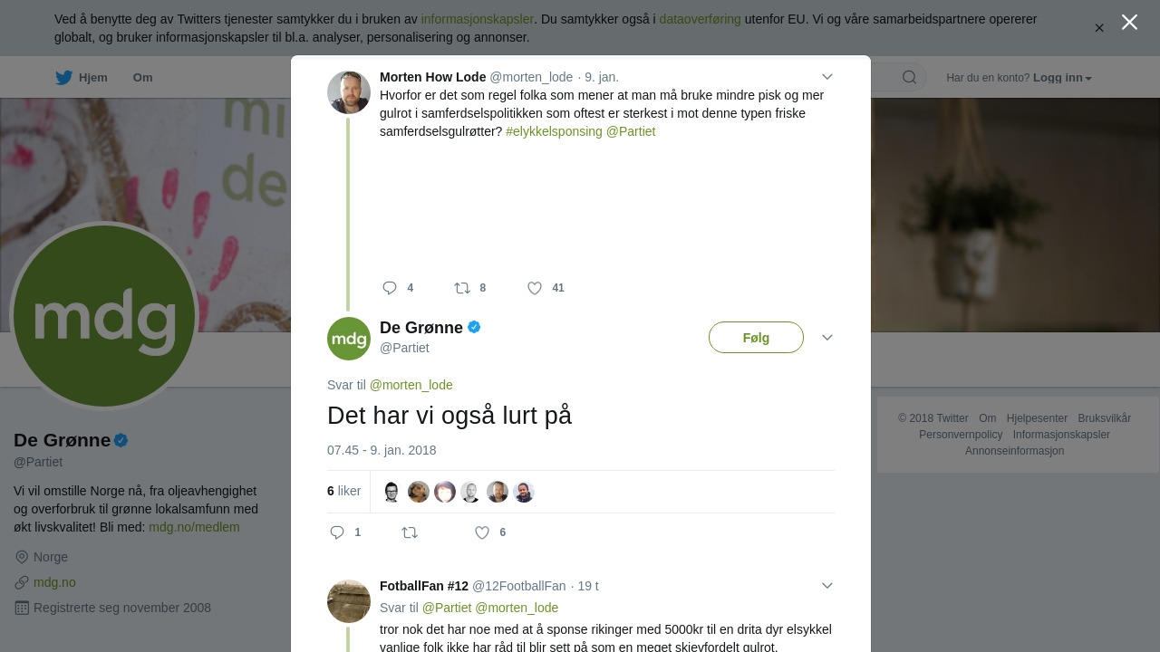This screenshot has width=1160, height=652.
Task: Open the large mdg profile picture
Action: tap(104, 316)
